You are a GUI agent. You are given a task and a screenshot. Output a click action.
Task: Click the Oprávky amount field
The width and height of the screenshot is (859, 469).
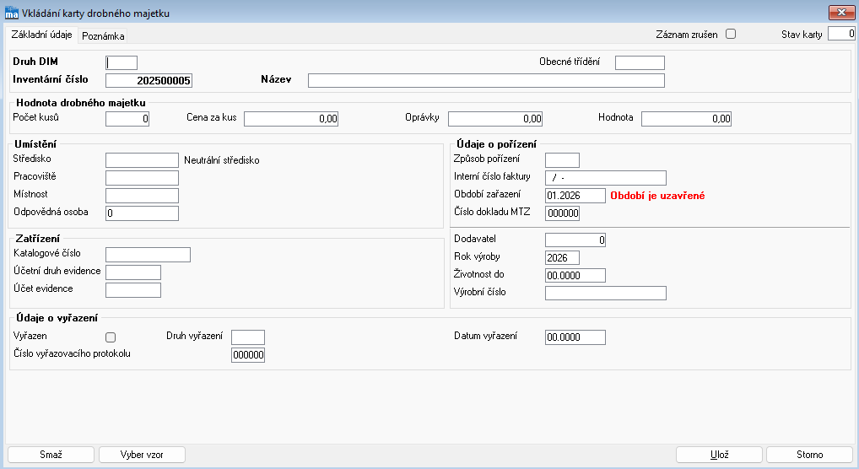[x=495, y=119]
